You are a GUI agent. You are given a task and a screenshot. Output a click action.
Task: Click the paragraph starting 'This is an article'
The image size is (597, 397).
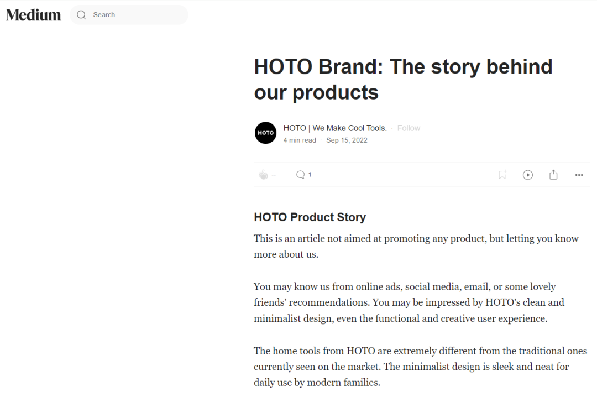416,246
